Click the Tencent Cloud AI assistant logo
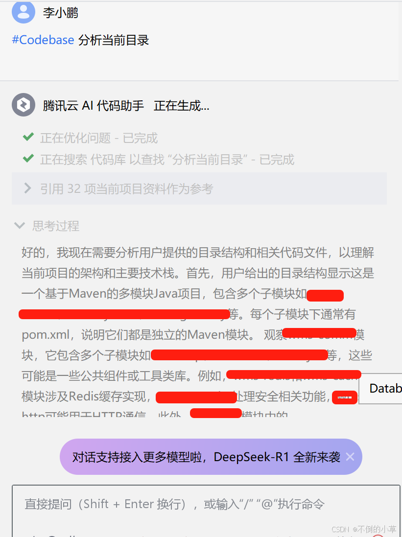402x537 pixels. point(24,104)
